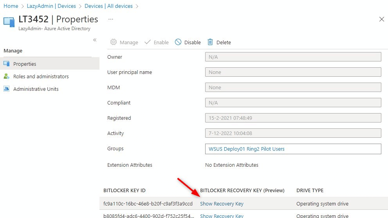Click the LT3452 device icon in header

pos(9,22)
